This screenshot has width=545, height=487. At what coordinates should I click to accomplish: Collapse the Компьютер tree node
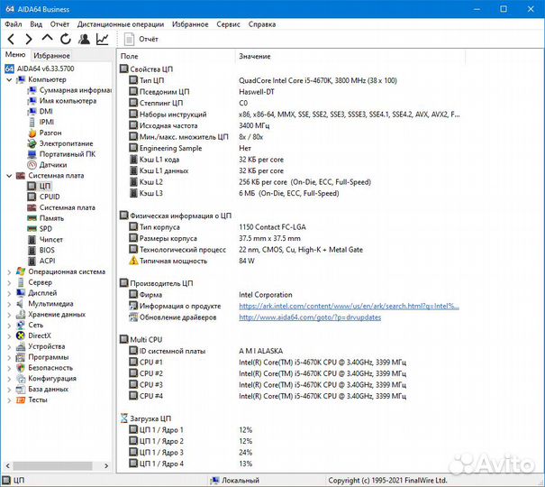click(x=9, y=79)
